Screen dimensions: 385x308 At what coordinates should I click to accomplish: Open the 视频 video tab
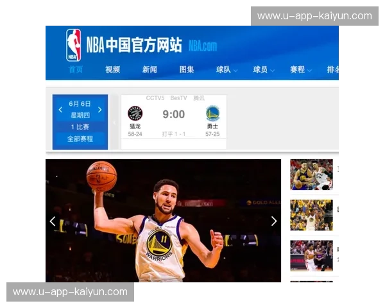(112, 69)
